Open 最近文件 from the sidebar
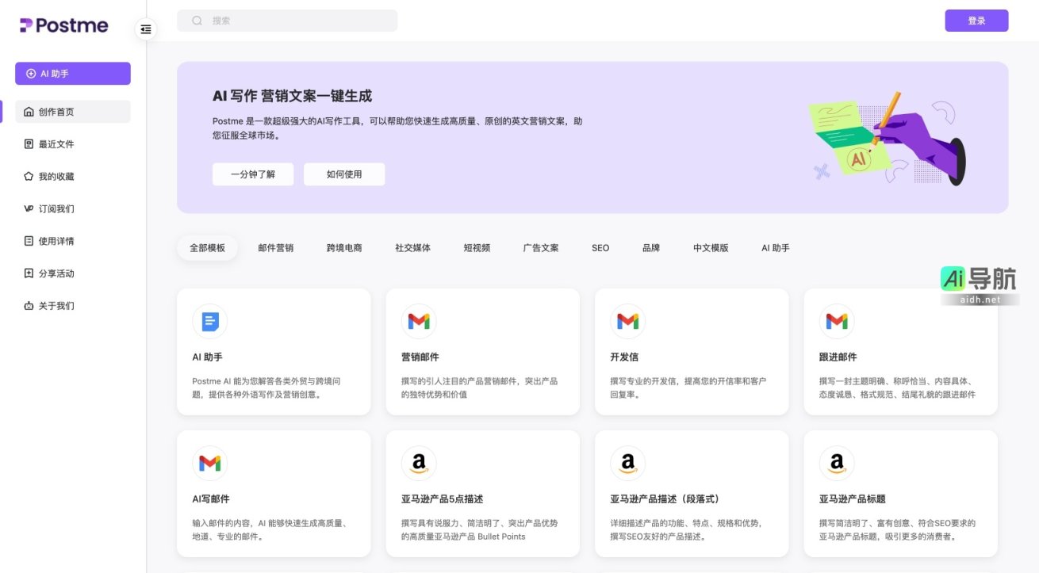Viewport: 1039px width, 573px height. 27,143
